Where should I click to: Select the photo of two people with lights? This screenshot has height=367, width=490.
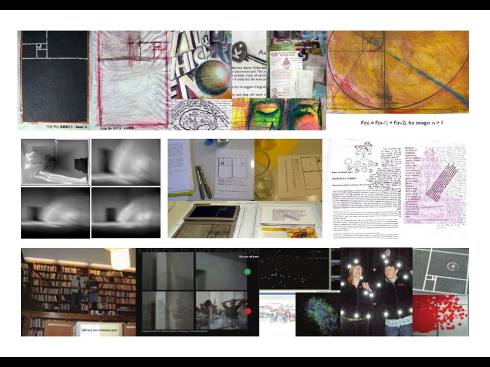[x=376, y=292]
